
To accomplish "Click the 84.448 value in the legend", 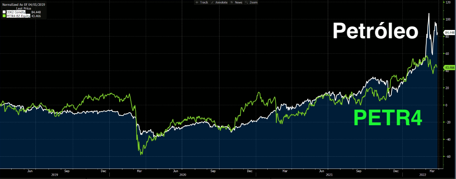I will 35,12.
